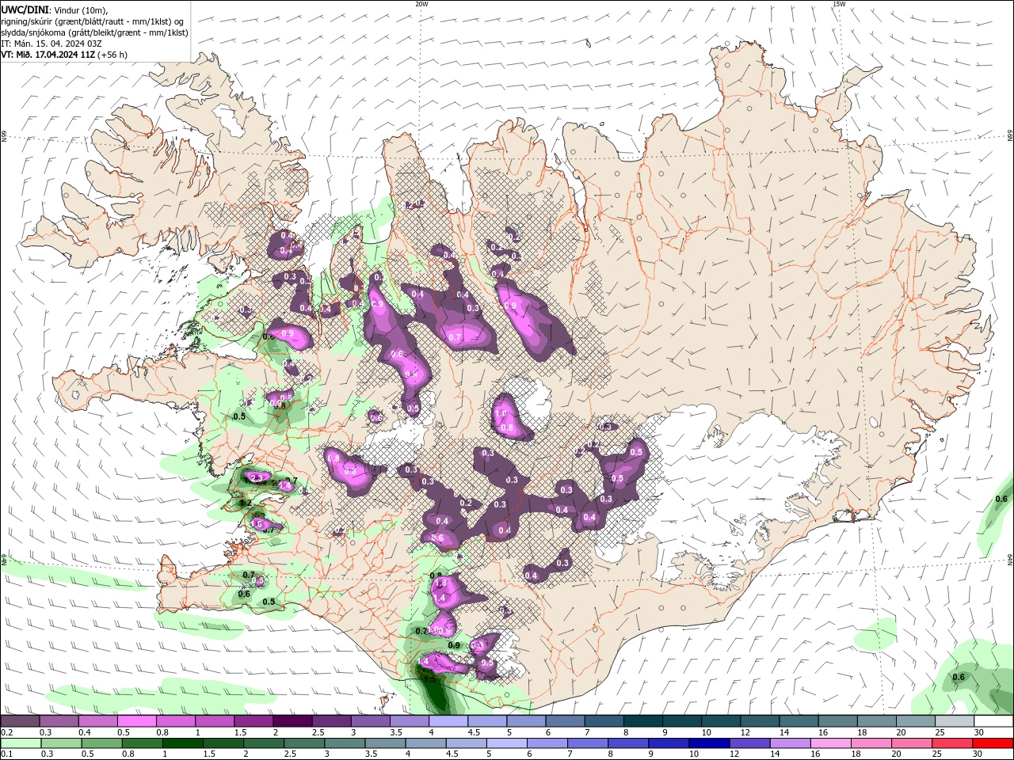
Task: Click the deep navy 10 rain legend swatch
Action: click(708, 744)
